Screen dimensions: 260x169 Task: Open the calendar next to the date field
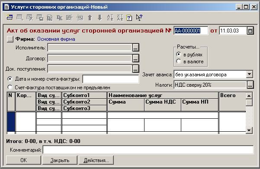[250, 31]
